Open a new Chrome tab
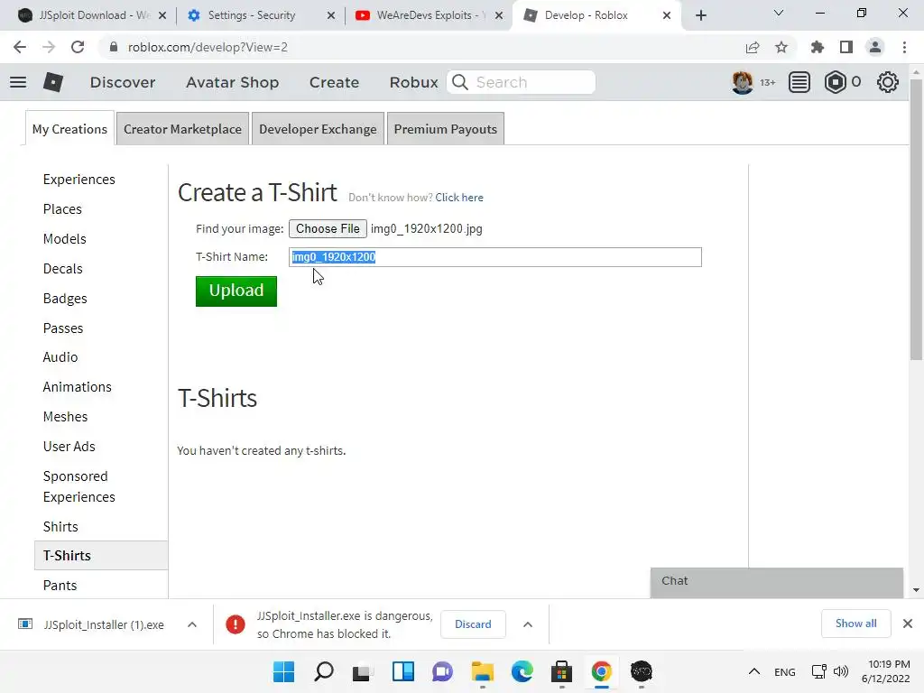This screenshot has height=693, width=924. pos(700,15)
